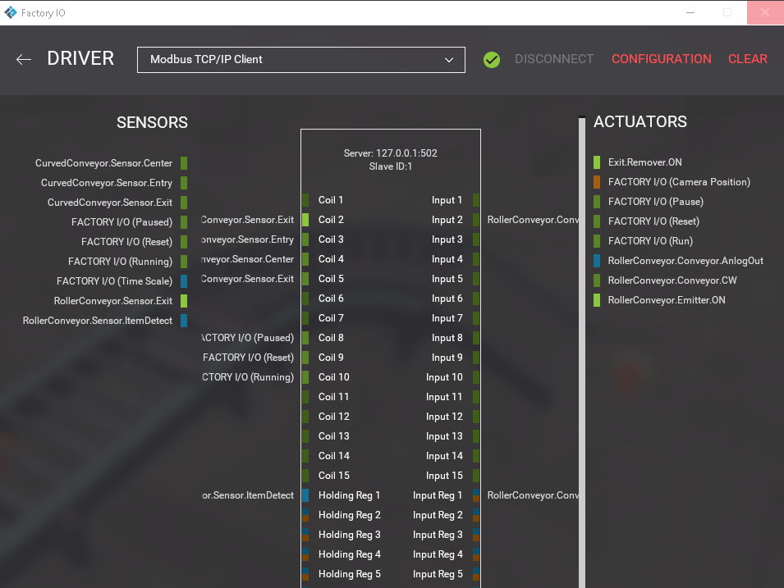
Task: Click the Sensor.Center tag mapped to Coil 4
Action: (247, 259)
